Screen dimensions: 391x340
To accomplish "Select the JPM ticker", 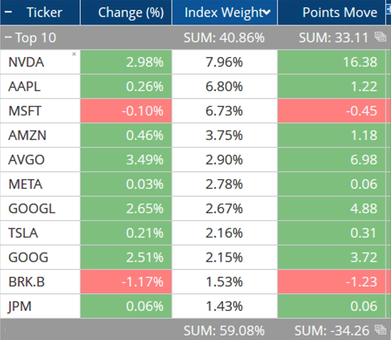I will pos(20,306).
